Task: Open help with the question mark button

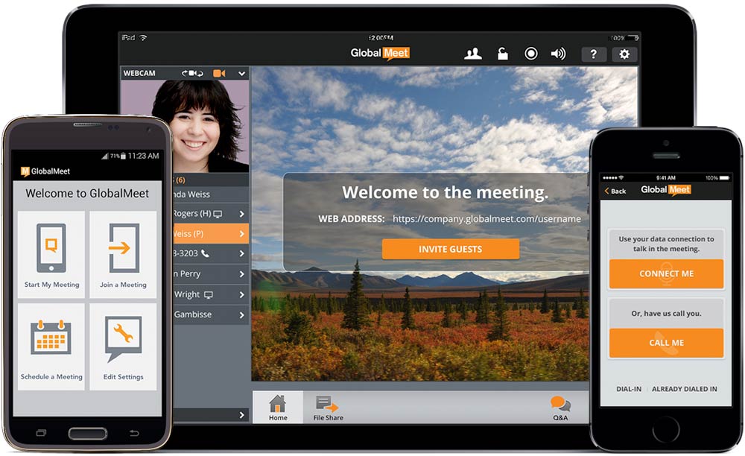Action: click(594, 54)
